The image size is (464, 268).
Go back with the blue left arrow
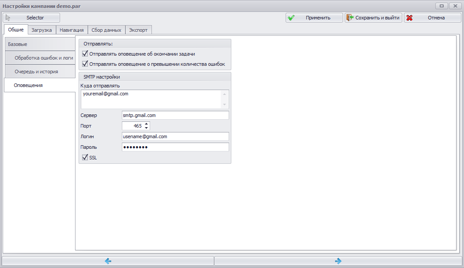click(x=108, y=261)
